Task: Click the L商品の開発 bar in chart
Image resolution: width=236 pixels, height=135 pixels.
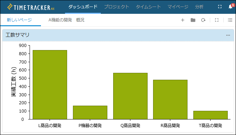Action: [x=50, y=85]
